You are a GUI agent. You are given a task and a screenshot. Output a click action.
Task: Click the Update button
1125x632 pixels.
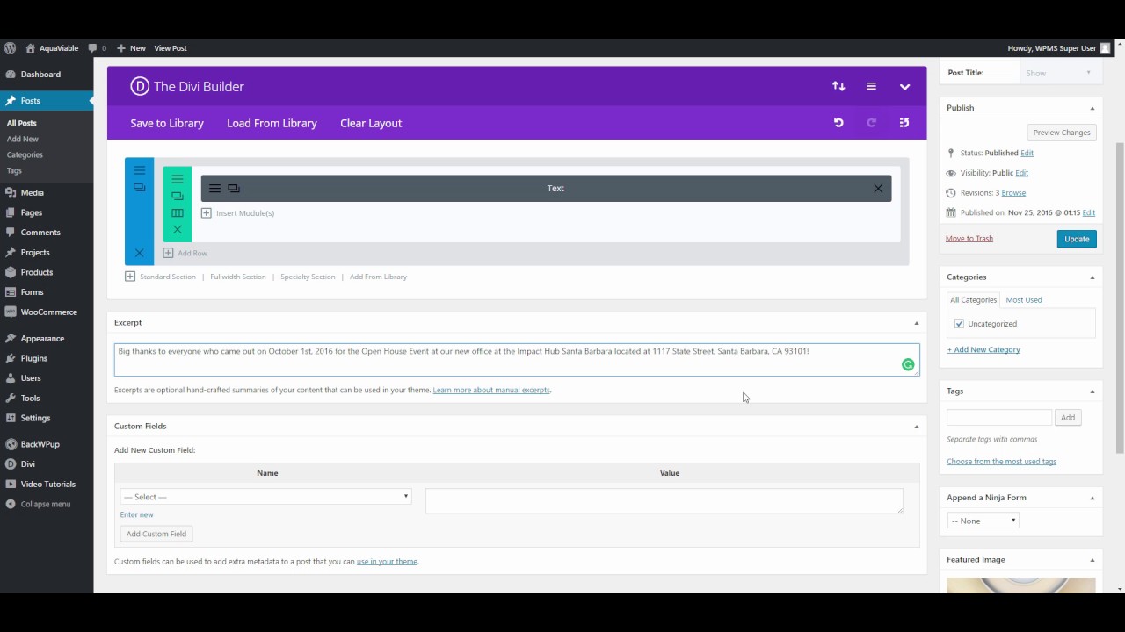click(1077, 239)
